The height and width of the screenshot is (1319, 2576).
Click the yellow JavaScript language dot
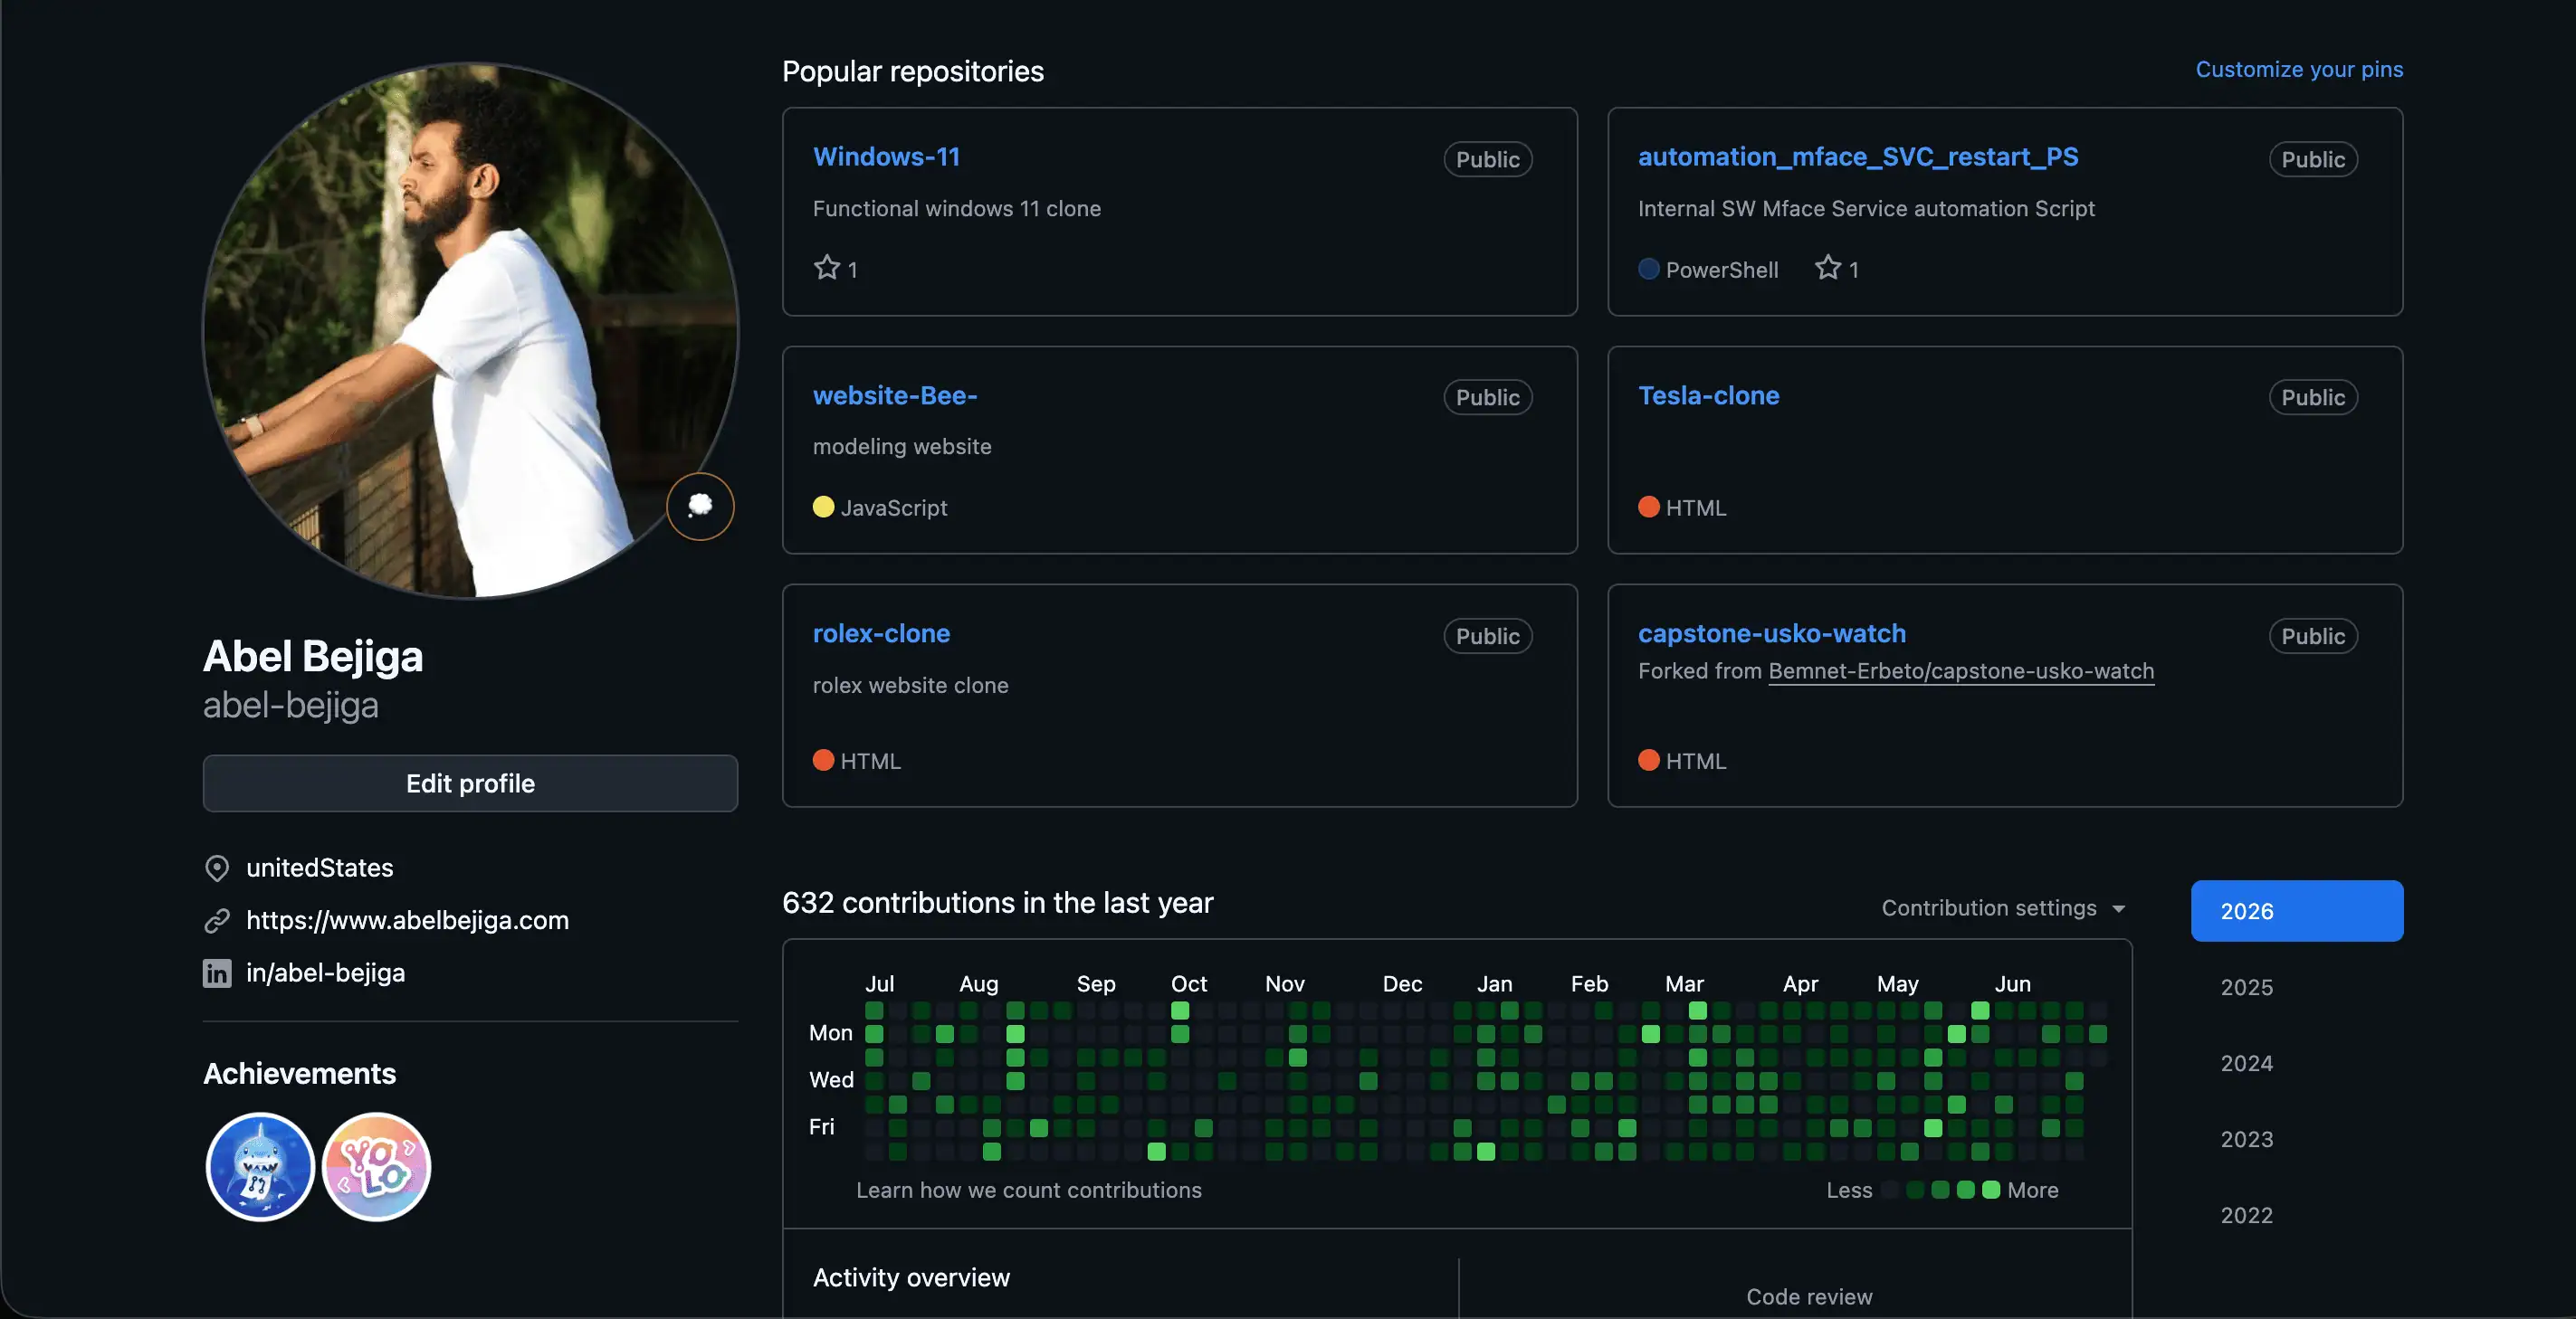[823, 507]
